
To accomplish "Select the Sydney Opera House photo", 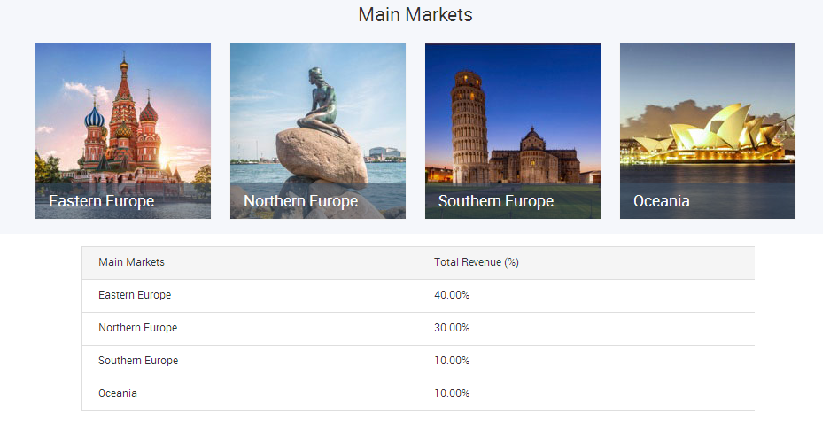I will click(707, 115).
